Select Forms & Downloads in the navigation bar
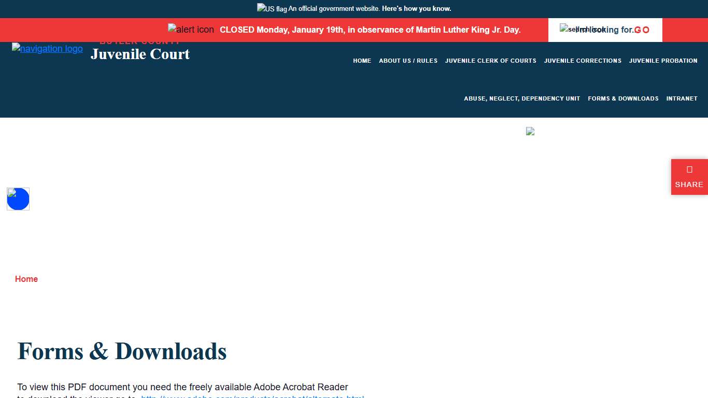 [623, 98]
